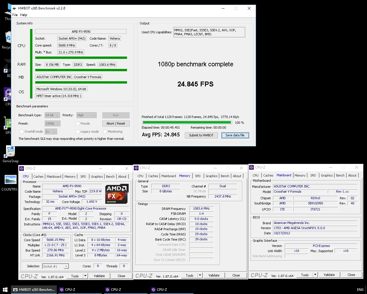The image size is (367, 294).
Task: Click the middle CPU-Z window title icon
Action: (136, 168)
